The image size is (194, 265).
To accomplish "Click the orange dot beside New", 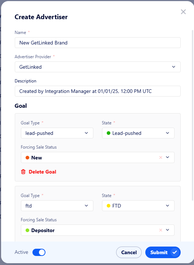I will point(27,158).
